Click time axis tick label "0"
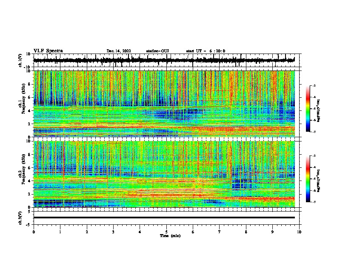This screenshot has width=337, height=260. tap(34, 232)
